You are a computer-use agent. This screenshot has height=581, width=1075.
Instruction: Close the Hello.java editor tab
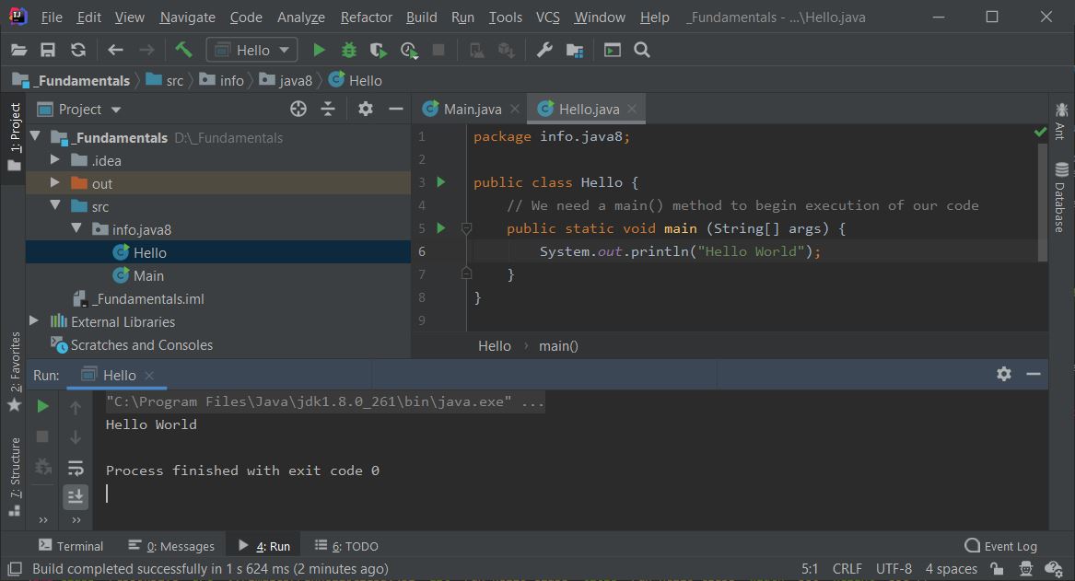[632, 109]
